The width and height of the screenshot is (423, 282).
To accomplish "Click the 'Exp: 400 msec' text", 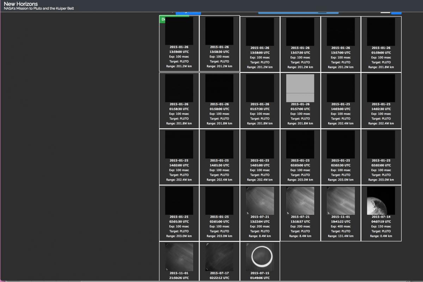I will [341, 226].
